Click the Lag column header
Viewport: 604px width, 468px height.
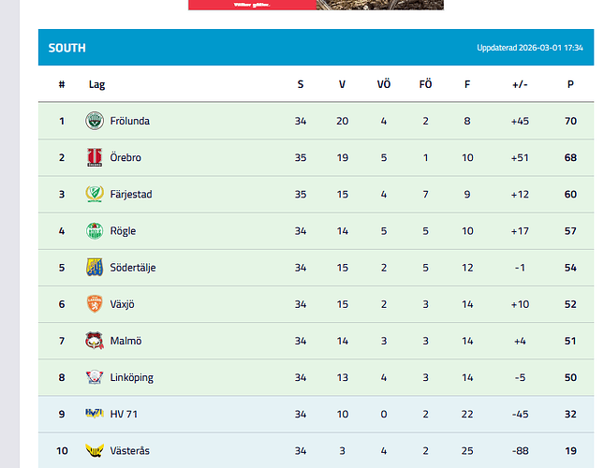click(96, 84)
